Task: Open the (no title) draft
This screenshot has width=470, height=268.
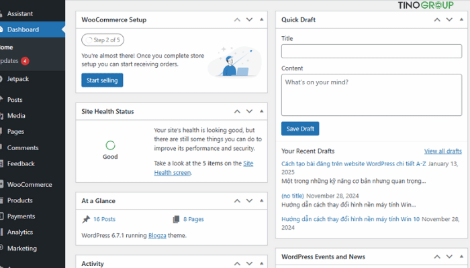Action: click(x=293, y=196)
